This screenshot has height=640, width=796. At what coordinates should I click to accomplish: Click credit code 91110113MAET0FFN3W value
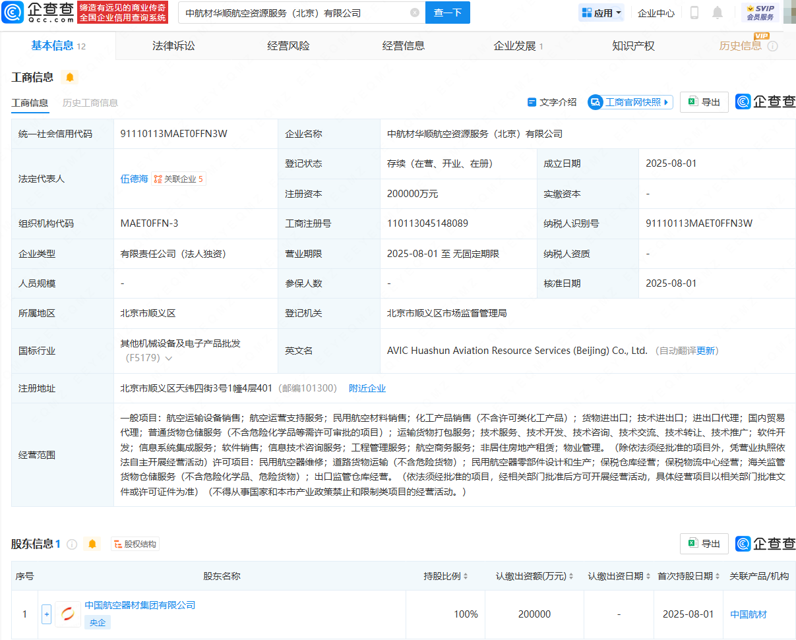(174, 134)
